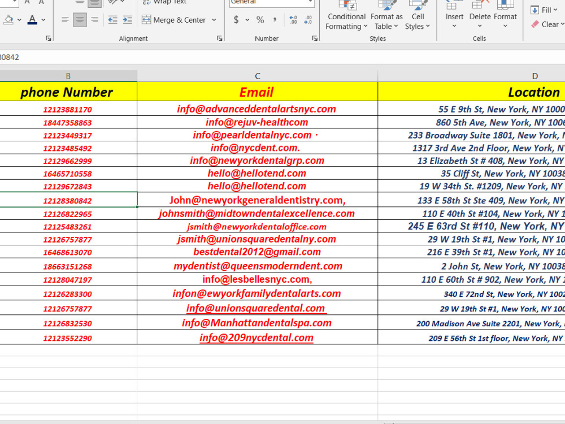Select the Email header cell
565x424 pixels.
click(x=257, y=92)
